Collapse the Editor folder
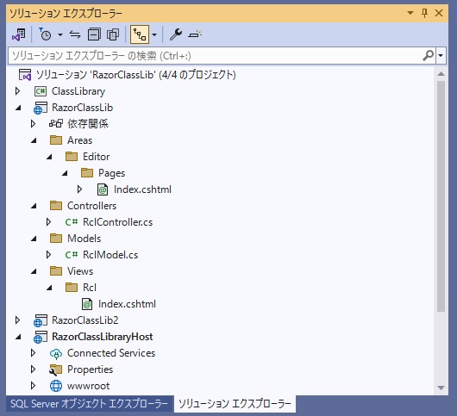 (49, 157)
